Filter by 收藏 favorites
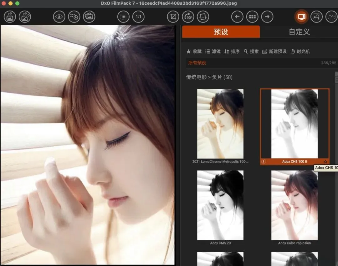338x266 pixels. click(x=194, y=52)
